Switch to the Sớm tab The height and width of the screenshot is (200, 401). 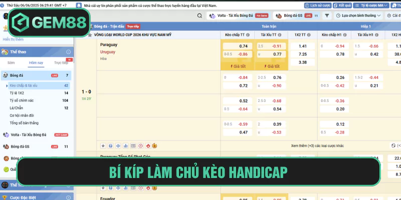click(x=11, y=63)
